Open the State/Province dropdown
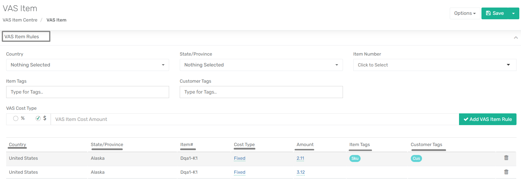 261,65
